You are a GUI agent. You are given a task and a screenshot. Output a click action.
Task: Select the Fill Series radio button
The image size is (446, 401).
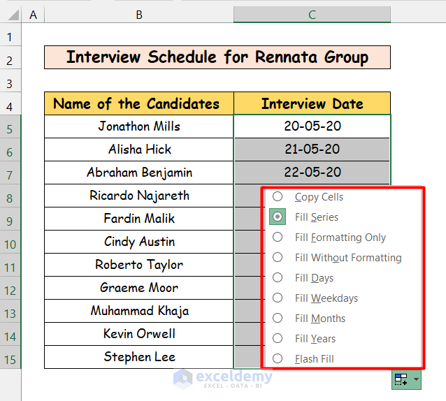(x=278, y=217)
